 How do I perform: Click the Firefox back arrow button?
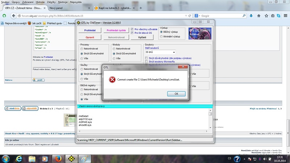pyautogui.click(x=13, y=16)
